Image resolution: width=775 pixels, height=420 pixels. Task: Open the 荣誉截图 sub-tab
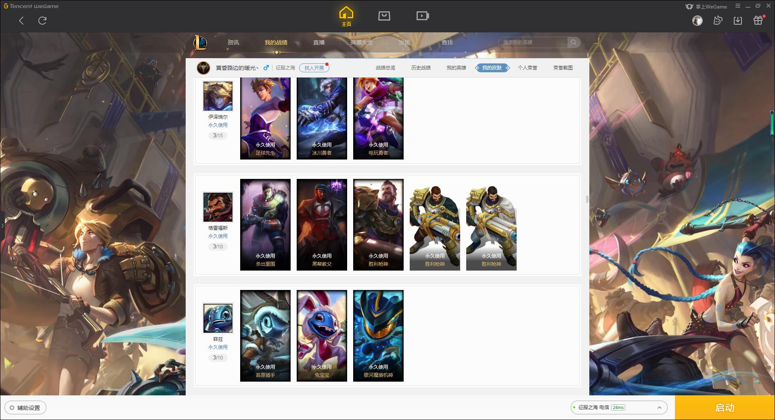(563, 68)
